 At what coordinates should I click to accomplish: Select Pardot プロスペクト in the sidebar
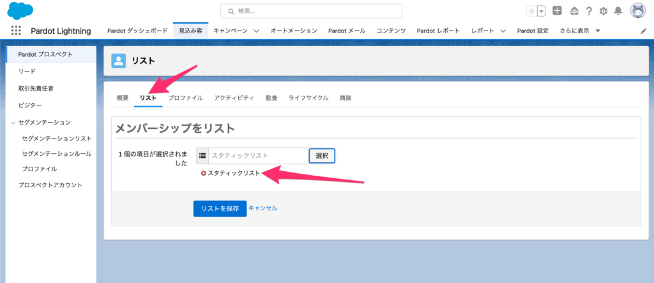click(51, 54)
